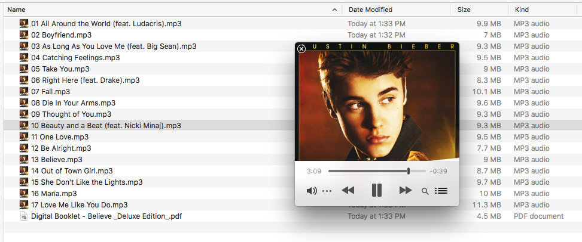Select the 14 Out of Town Girl icon
The width and height of the screenshot is (582, 242).
point(24,170)
